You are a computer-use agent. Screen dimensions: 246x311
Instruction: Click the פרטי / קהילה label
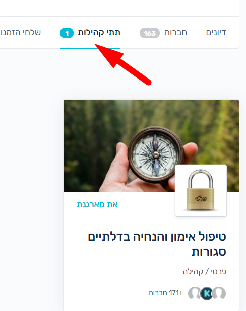click(x=204, y=271)
